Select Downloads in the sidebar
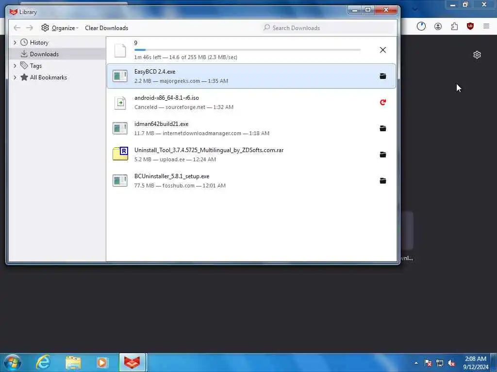Screen dimensions: 497x372 click(x=44, y=54)
